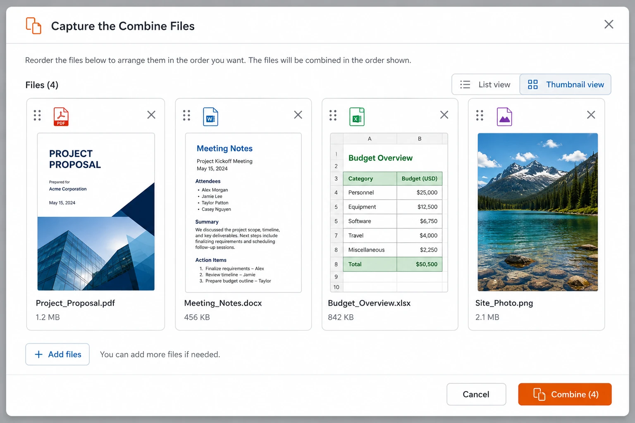Click the Thumbnail view grid icon
The image size is (635, 423).
tap(533, 85)
